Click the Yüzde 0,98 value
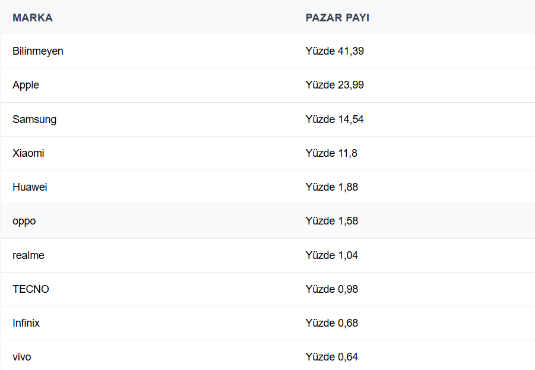 click(x=332, y=289)
